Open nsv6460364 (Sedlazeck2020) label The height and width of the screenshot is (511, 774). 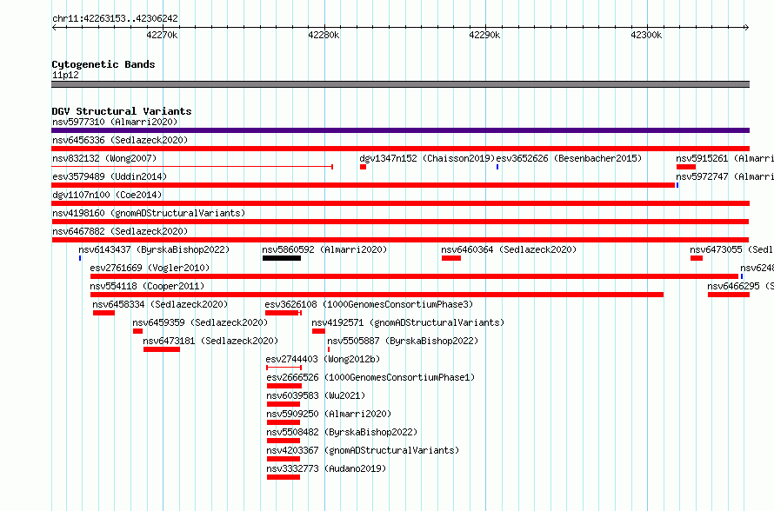click(509, 249)
